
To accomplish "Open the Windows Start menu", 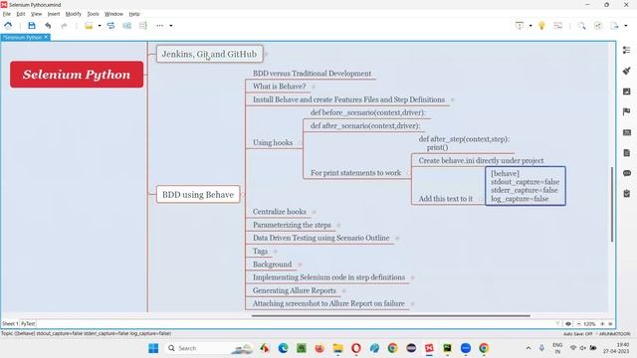I will coord(153,348).
